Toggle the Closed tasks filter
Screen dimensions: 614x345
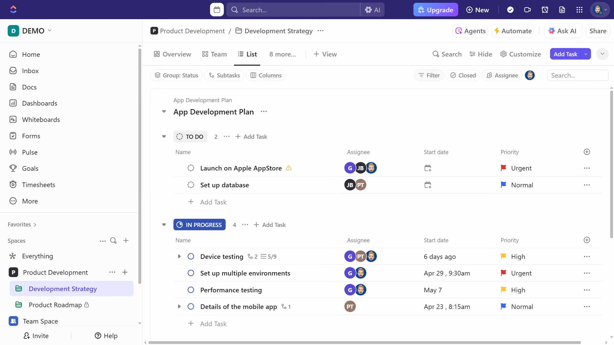pos(463,75)
